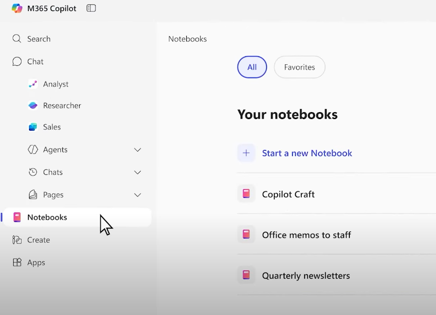
Task: Click the Quarterly newsletters notebook icon
Action: [x=246, y=275]
